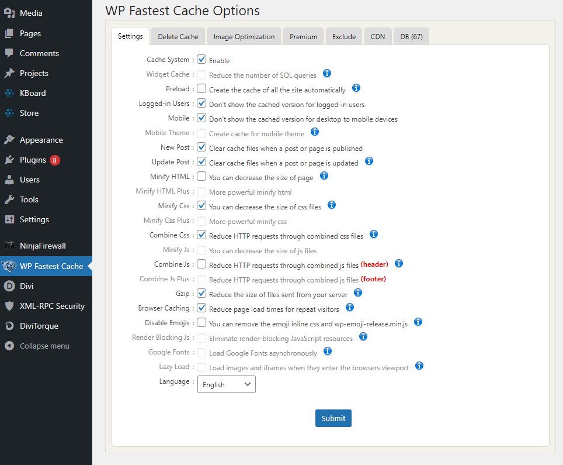Click the XML-RPC Security shield icon
The width and height of the screenshot is (563, 465).
9,306
